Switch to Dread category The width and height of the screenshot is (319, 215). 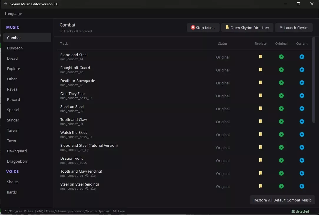point(27,58)
